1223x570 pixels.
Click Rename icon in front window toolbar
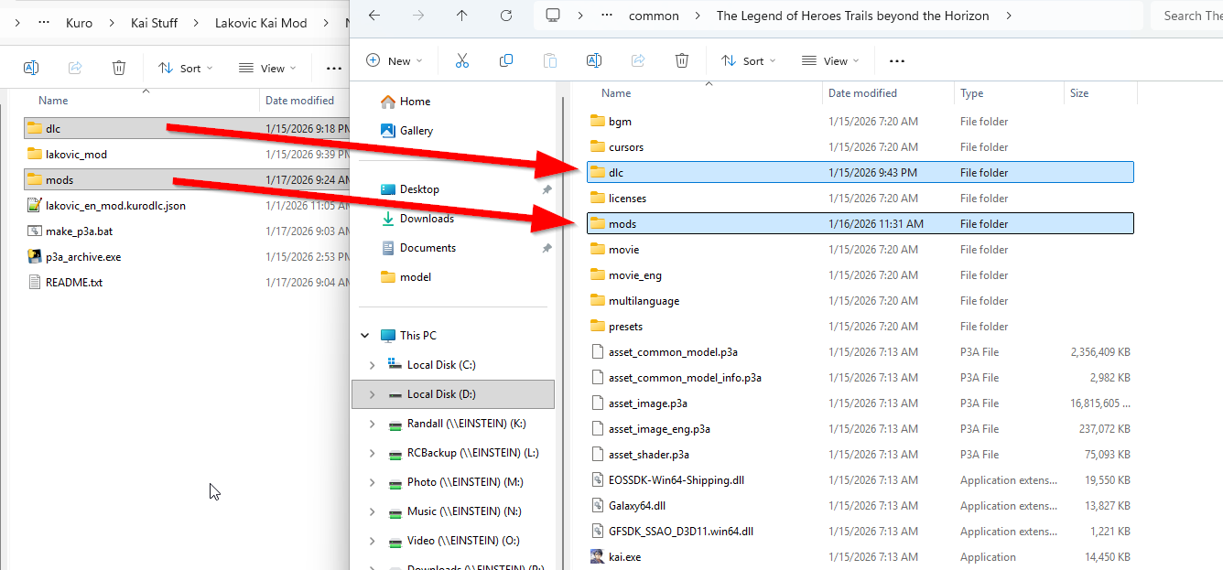[x=594, y=60]
